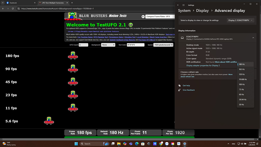Select 180 Hz refresh rate
The image size is (261, 147).
coord(245,64)
